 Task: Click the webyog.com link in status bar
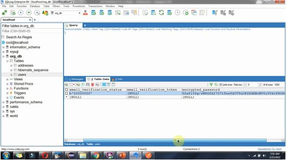pos(15,149)
